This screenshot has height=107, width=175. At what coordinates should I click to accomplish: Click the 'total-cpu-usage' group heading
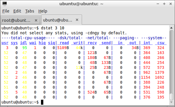[x=28, y=38]
